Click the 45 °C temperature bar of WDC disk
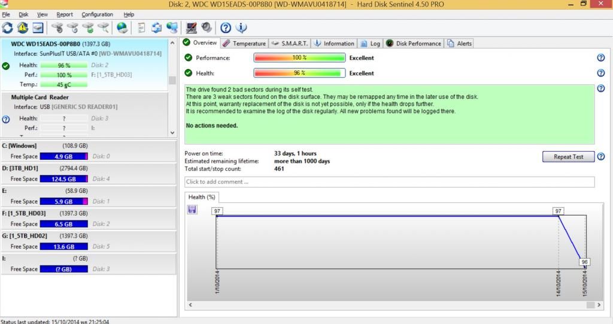This screenshot has height=324, width=613. coord(63,84)
